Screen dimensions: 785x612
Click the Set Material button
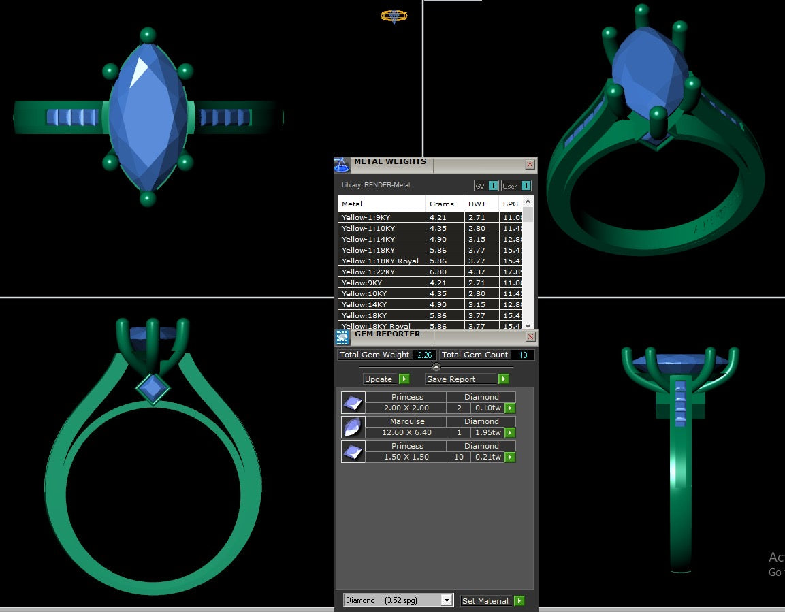[485, 600]
